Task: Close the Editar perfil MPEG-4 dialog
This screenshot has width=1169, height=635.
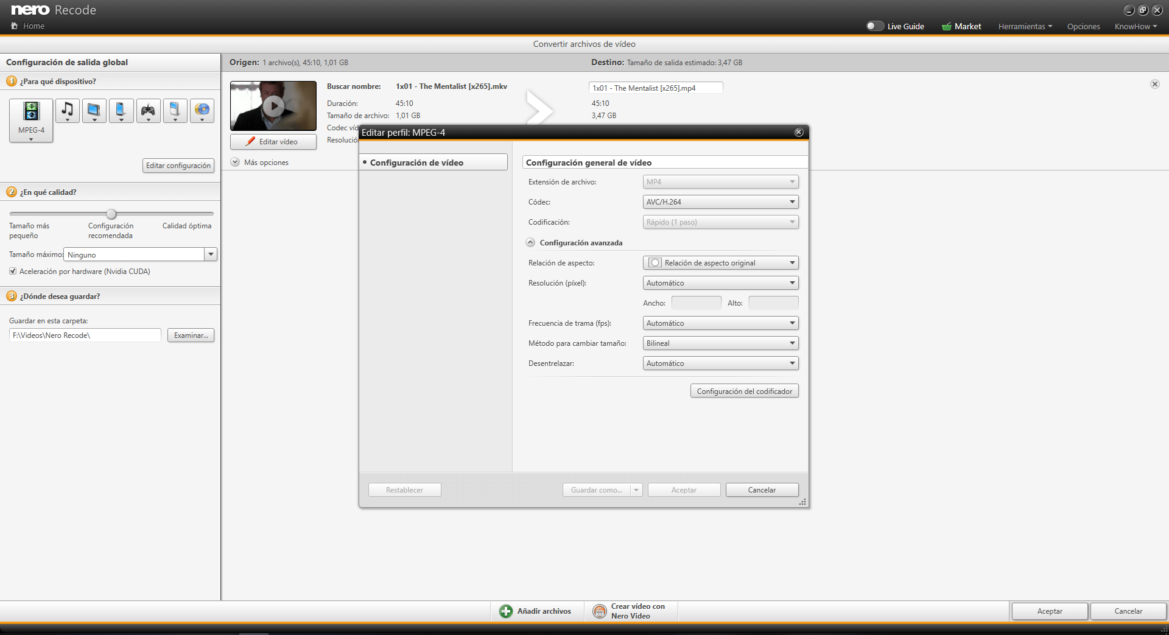Action: [x=799, y=132]
